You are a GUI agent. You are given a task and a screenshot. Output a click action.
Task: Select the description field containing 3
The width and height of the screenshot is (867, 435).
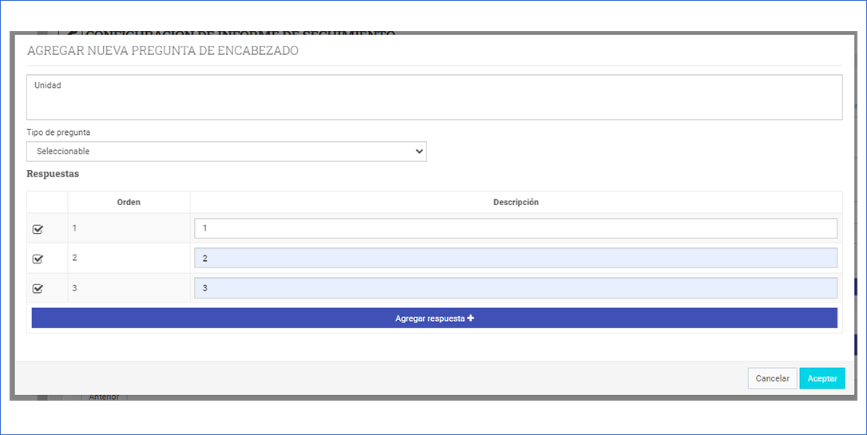(x=515, y=288)
